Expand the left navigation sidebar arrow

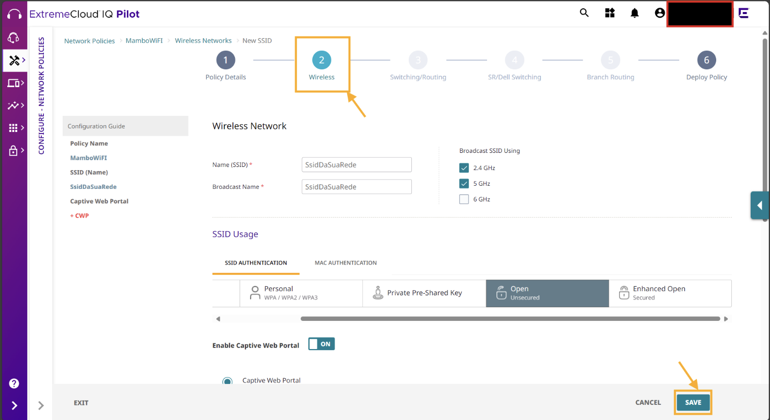point(14,405)
